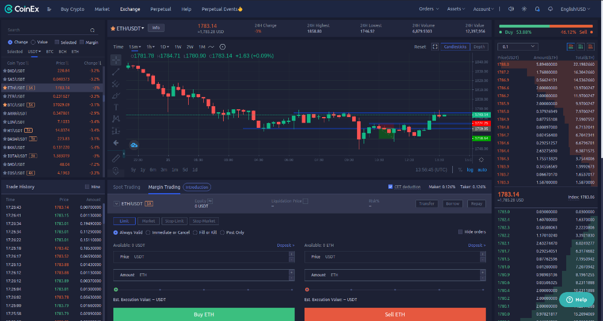Open the USDT market dropdown

point(34,51)
